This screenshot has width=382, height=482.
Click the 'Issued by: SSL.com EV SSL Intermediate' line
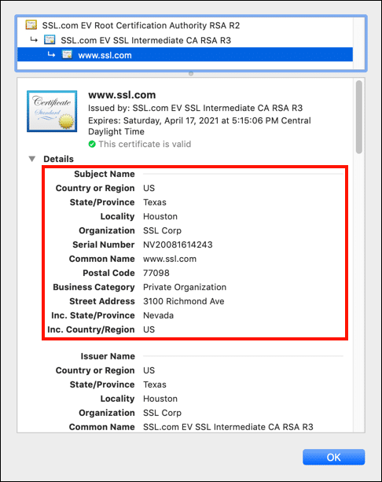point(196,108)
